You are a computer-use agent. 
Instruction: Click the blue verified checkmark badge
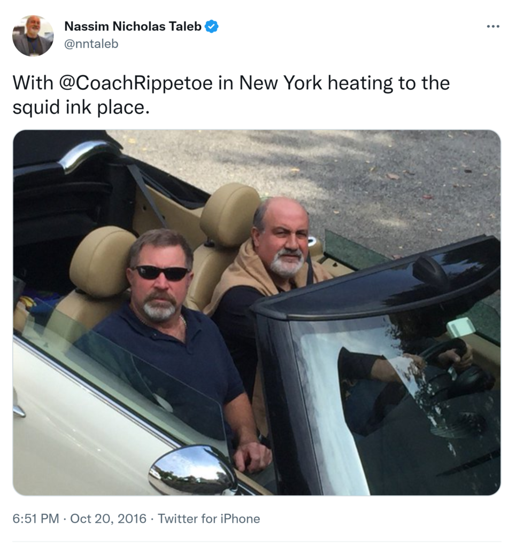212,27
